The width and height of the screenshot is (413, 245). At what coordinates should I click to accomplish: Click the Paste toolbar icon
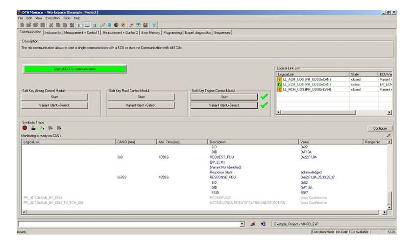tap(65, 25)
